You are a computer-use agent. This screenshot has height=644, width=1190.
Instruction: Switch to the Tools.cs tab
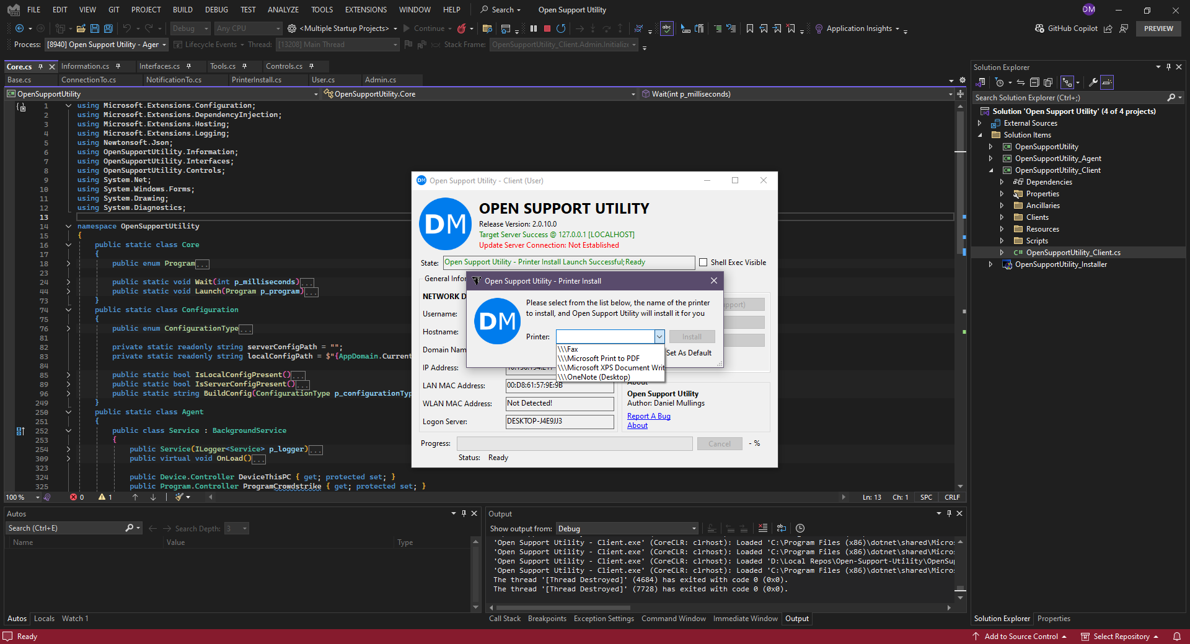(223, 66)
